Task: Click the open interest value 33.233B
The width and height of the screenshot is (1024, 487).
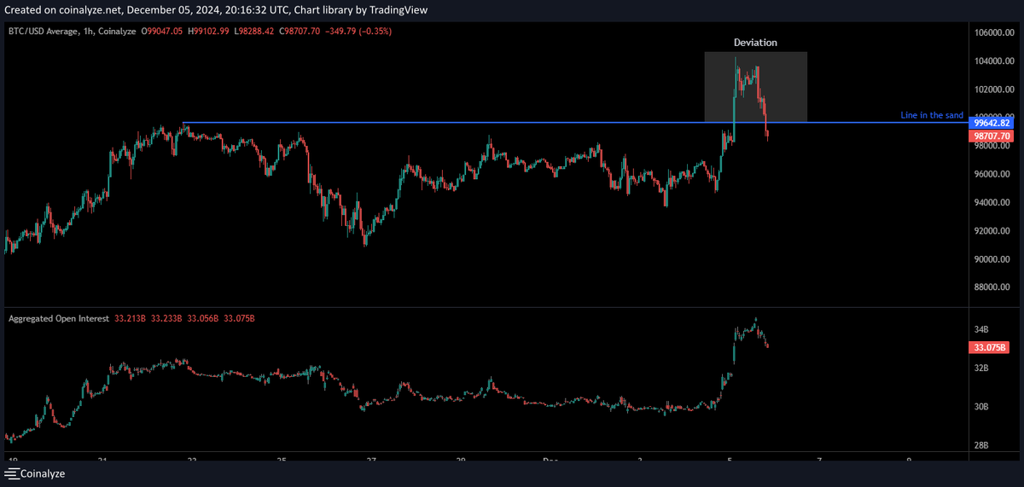Action: [166, 318]
